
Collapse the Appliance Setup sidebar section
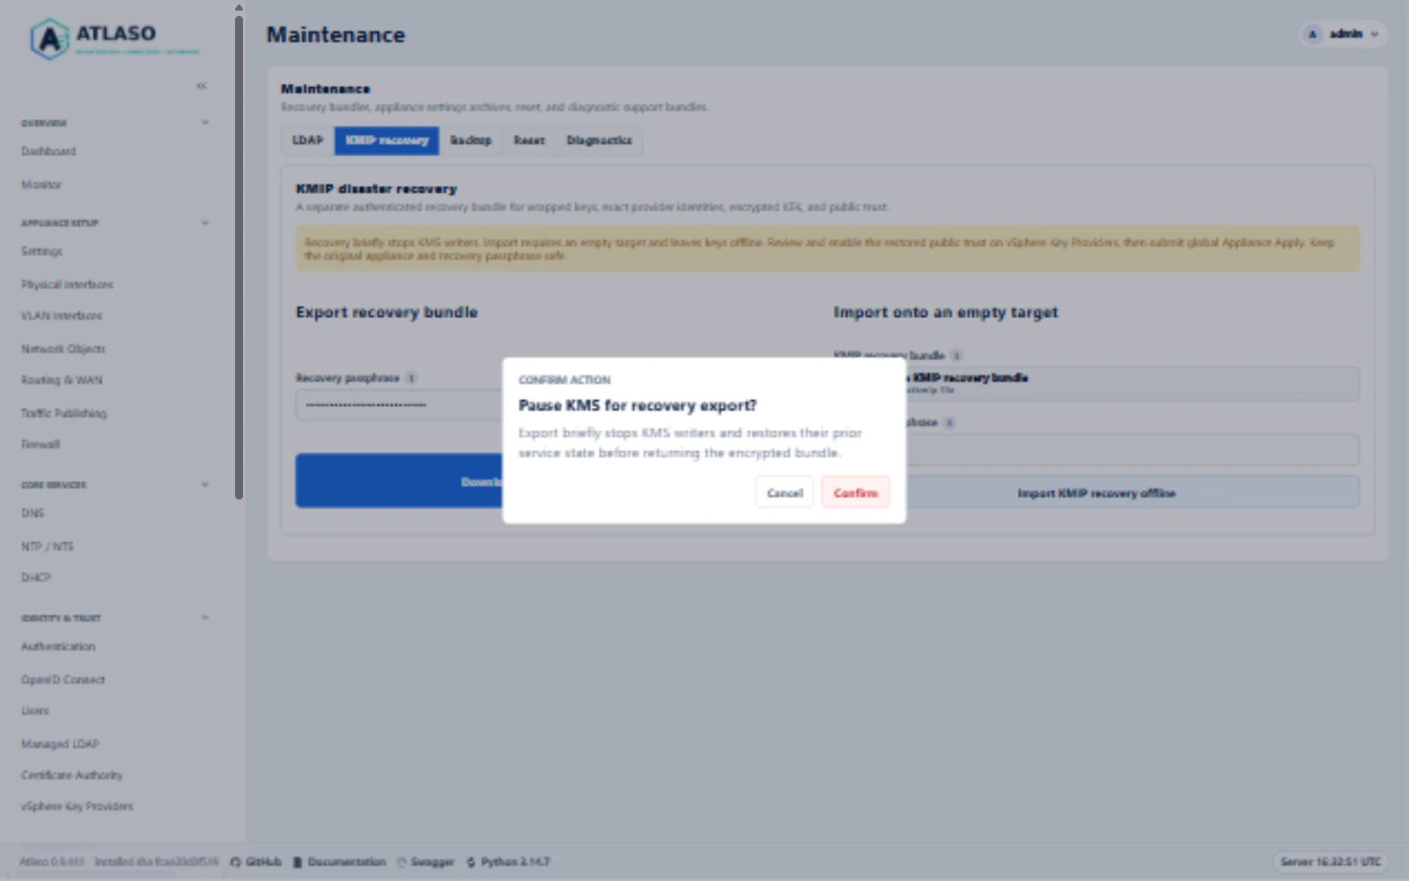[x=205, y=223]
